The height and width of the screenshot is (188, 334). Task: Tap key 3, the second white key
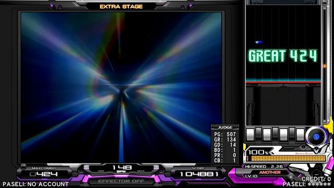(267, 135)
